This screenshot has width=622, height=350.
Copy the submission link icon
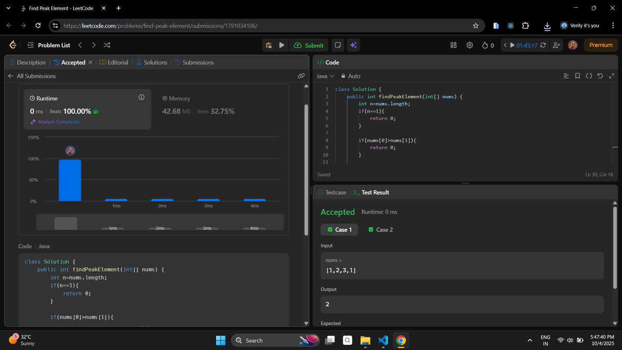click(x=301, y=76)
